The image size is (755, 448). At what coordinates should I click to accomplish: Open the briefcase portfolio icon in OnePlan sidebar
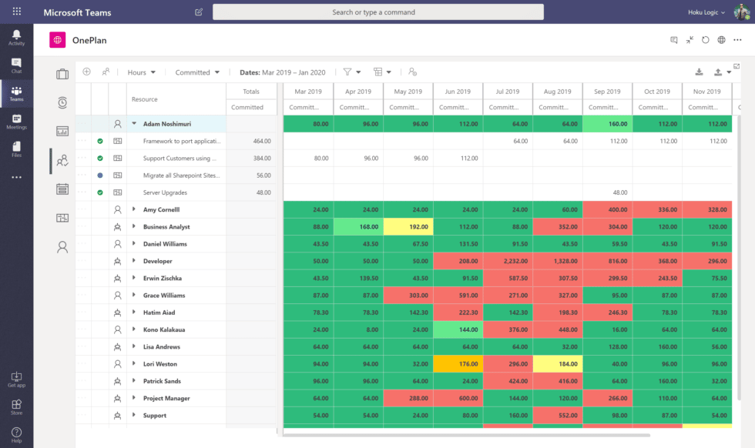[62, 74]
